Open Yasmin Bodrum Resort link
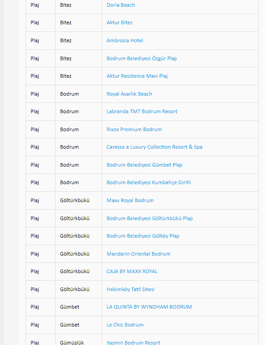The image size is (265, 345). pos(133,343)
